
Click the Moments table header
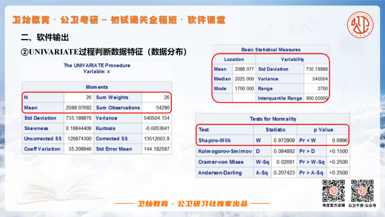97,87
